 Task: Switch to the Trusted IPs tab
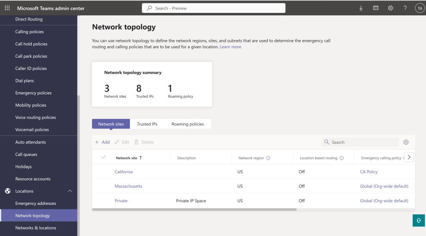pos(147,124)
